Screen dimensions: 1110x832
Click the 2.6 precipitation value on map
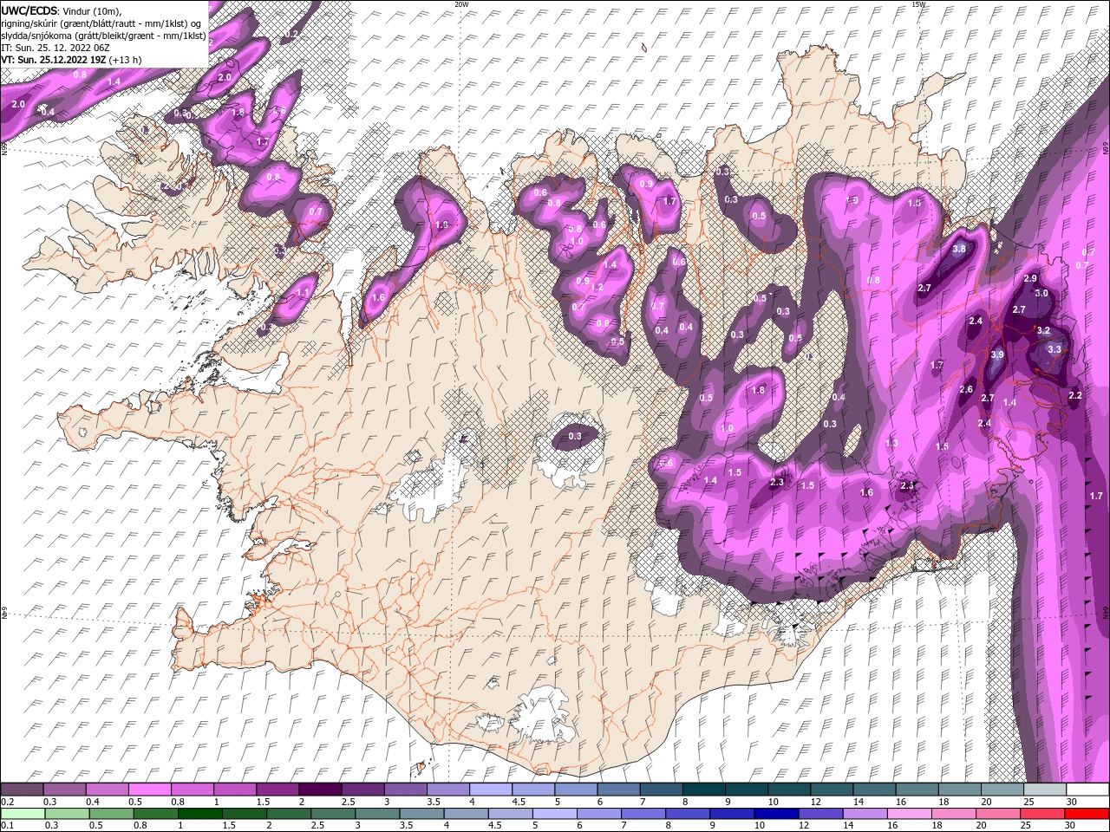tap(967, 389)
